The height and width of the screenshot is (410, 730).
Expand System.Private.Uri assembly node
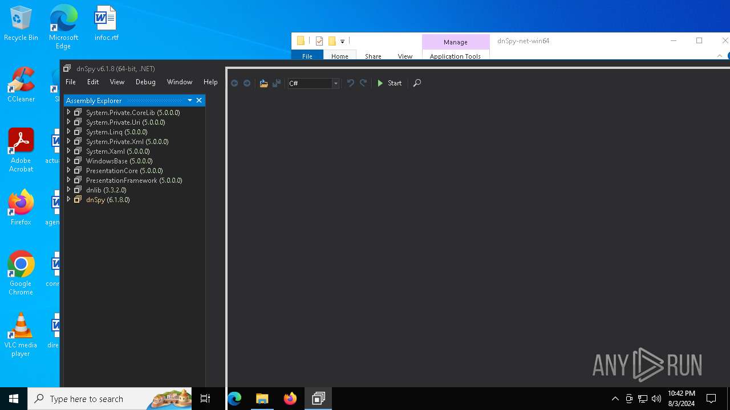coord(68,122)
